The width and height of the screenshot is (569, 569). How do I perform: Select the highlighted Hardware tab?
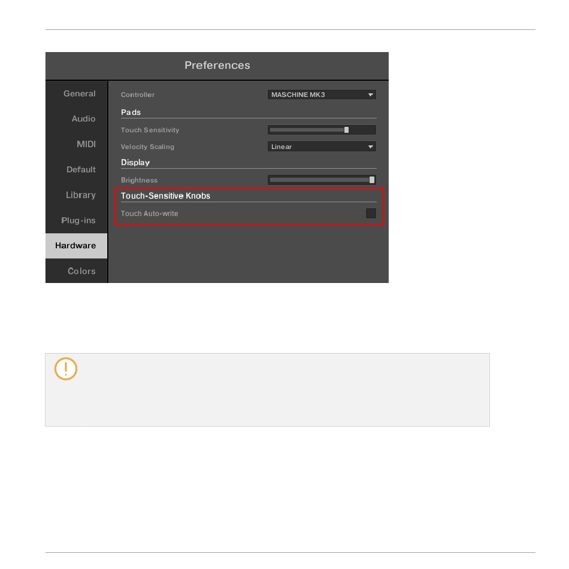pyautogui.click(x=76, y=246)
